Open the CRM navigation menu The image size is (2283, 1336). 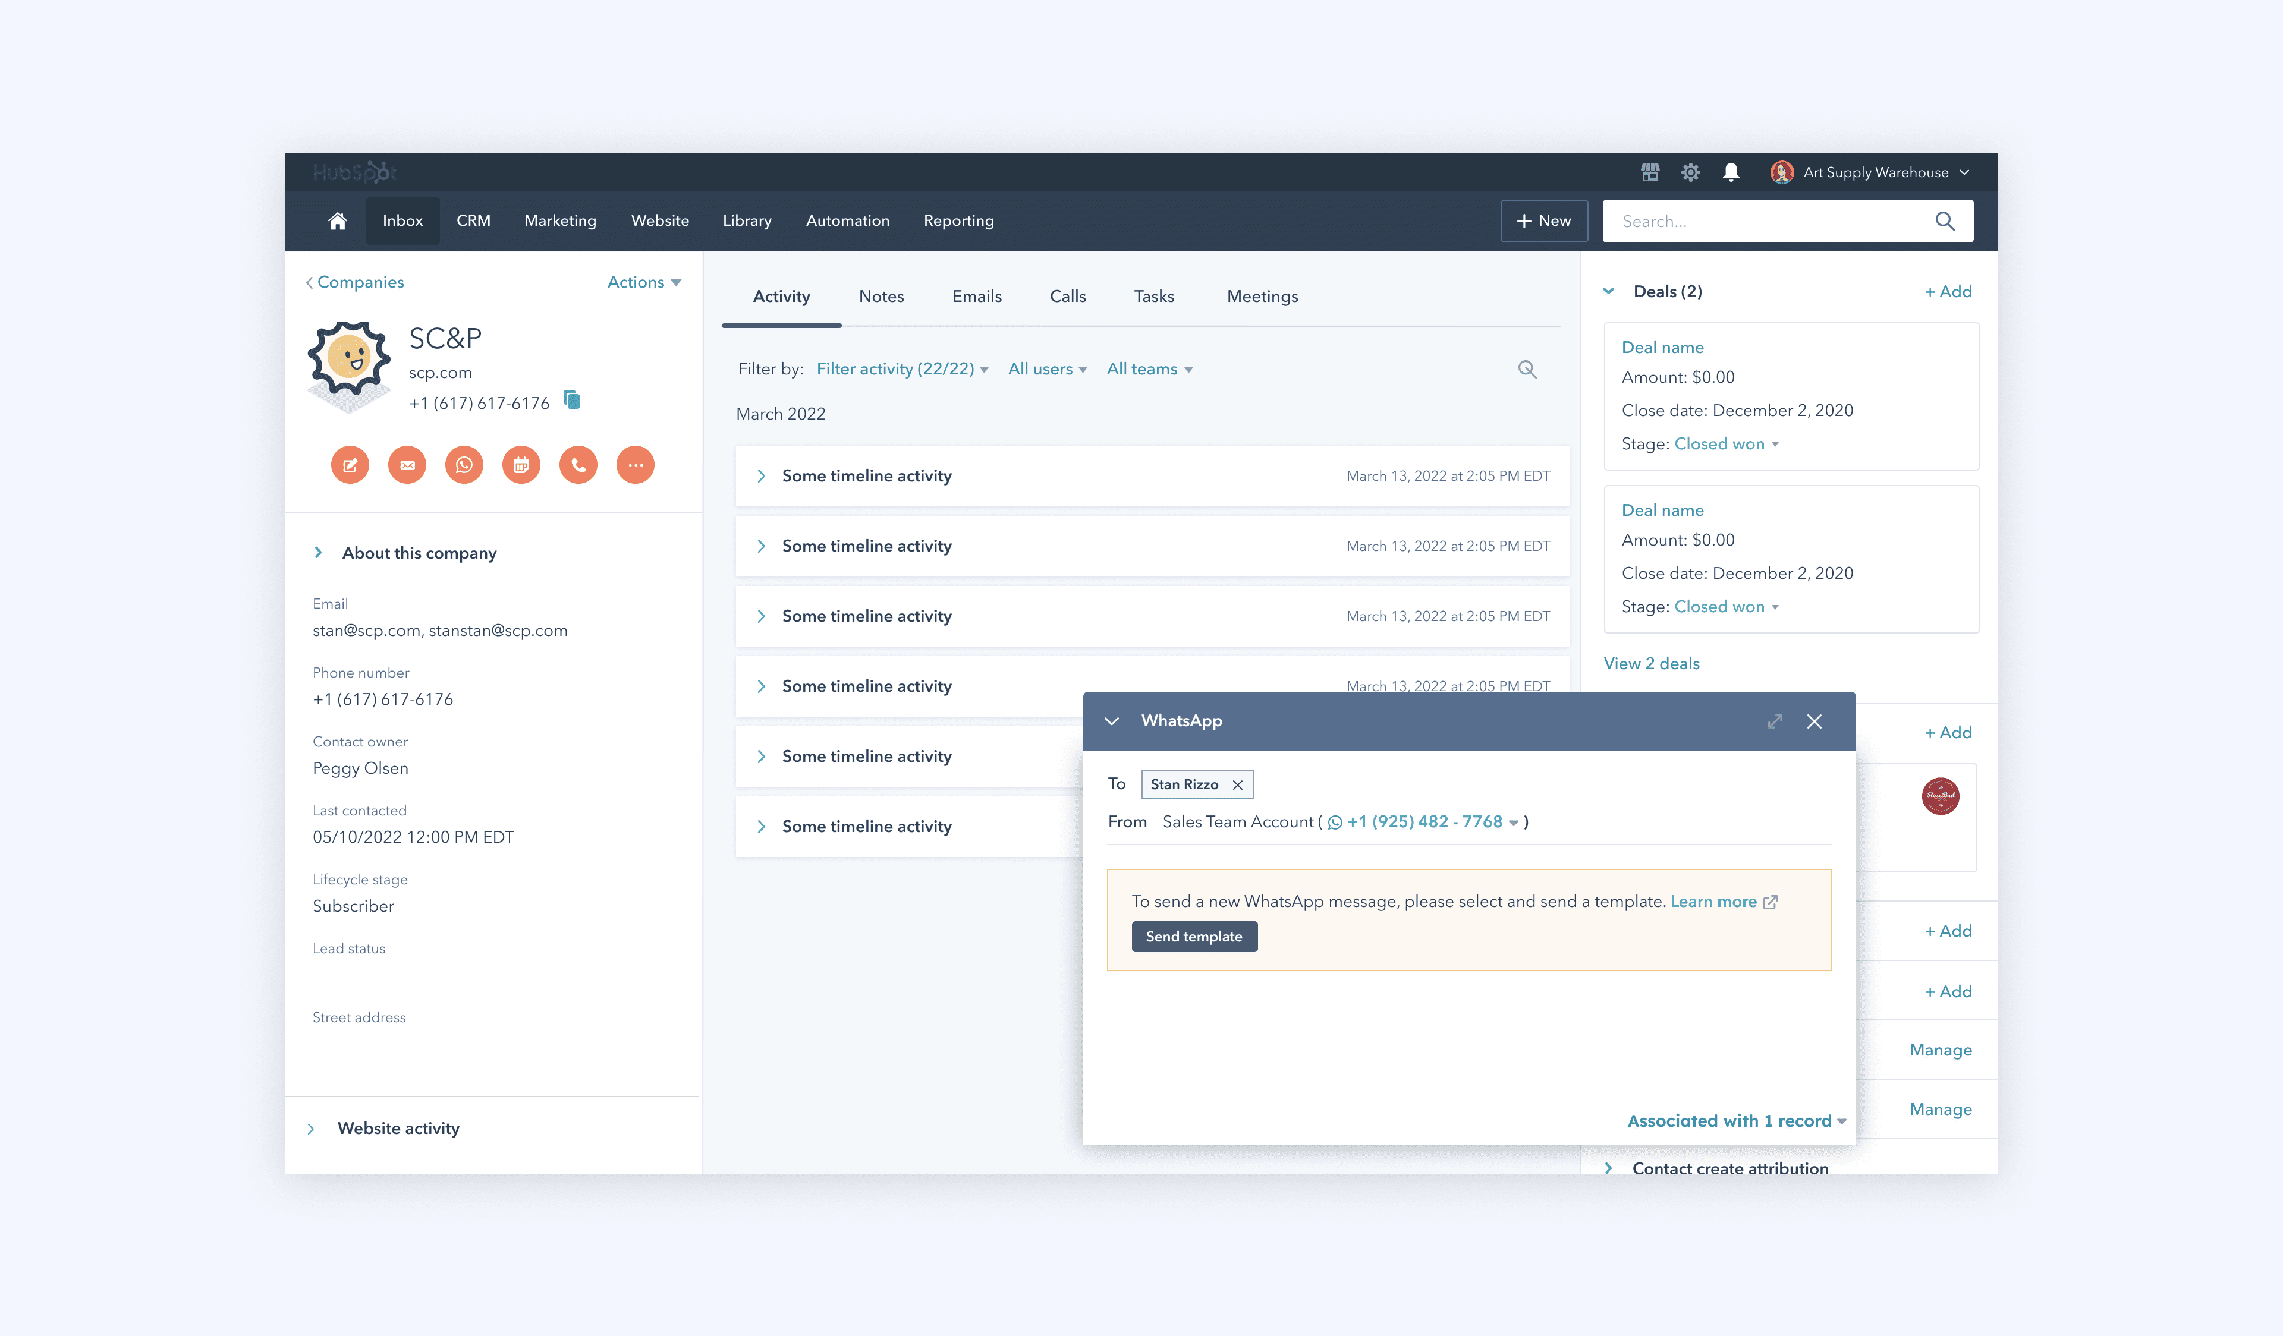pyautogui.click(x=473, y=221)
